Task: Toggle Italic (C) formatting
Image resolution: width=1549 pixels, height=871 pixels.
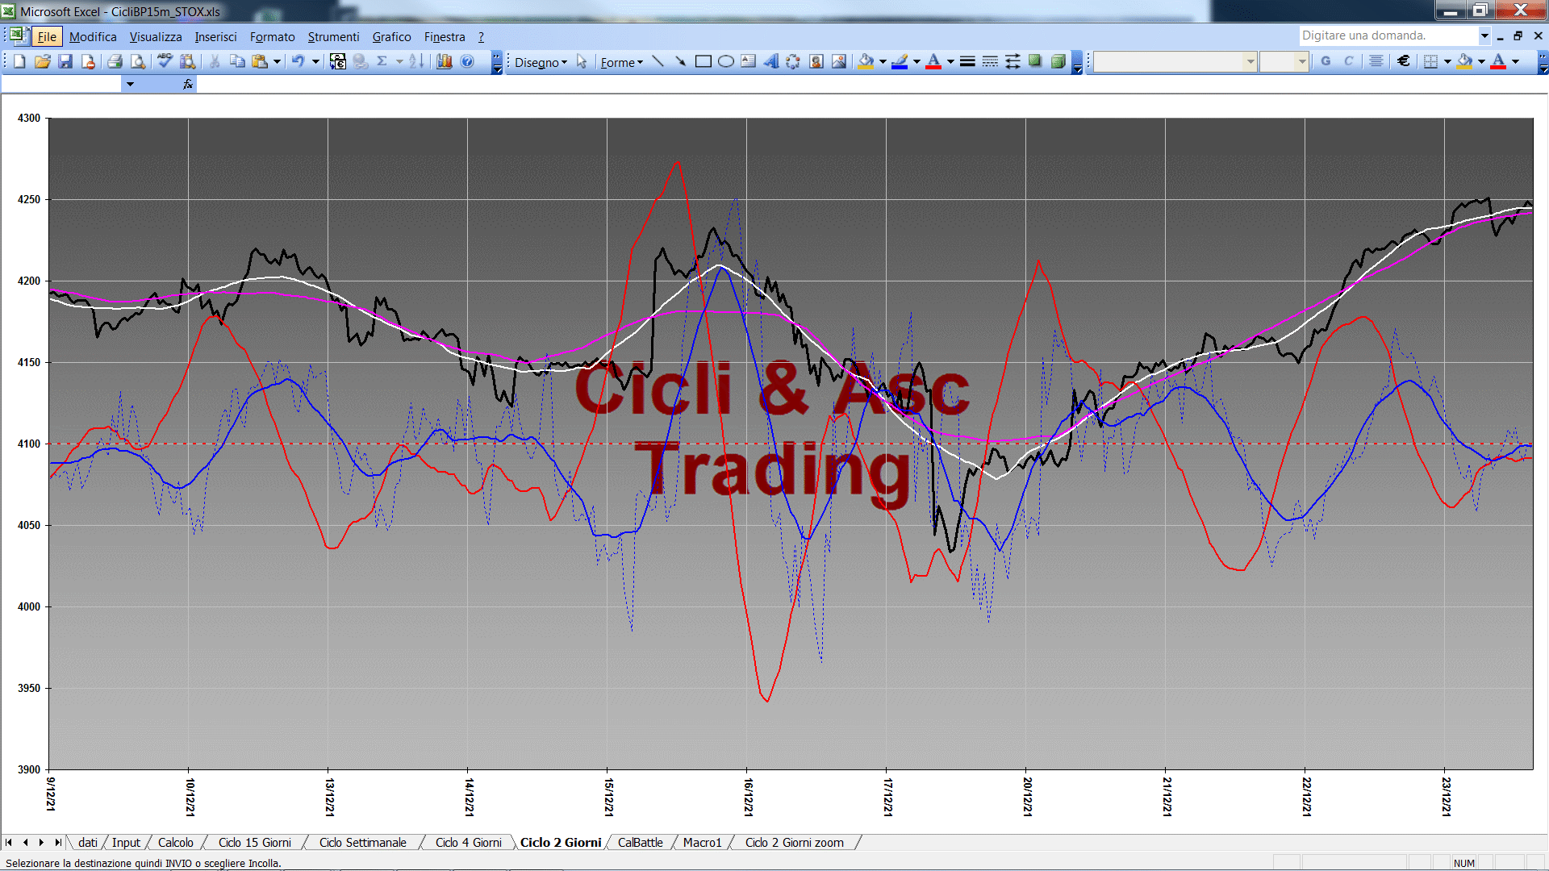Action: coord(1348,61)
